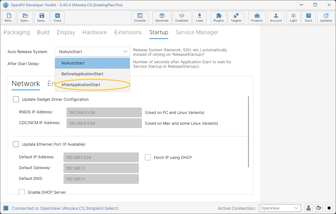Collapse the Auto Release System dropdown
This screenshot has height=214, width=336.
[x=92, y=52]
